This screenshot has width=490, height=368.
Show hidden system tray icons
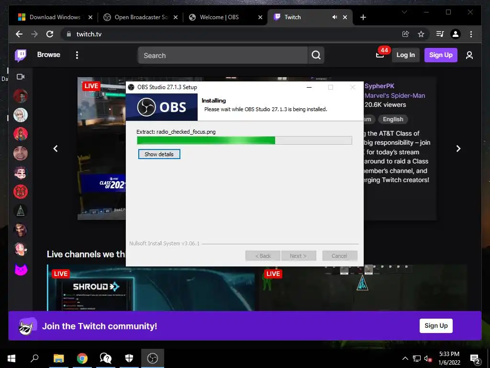(405, 358)
